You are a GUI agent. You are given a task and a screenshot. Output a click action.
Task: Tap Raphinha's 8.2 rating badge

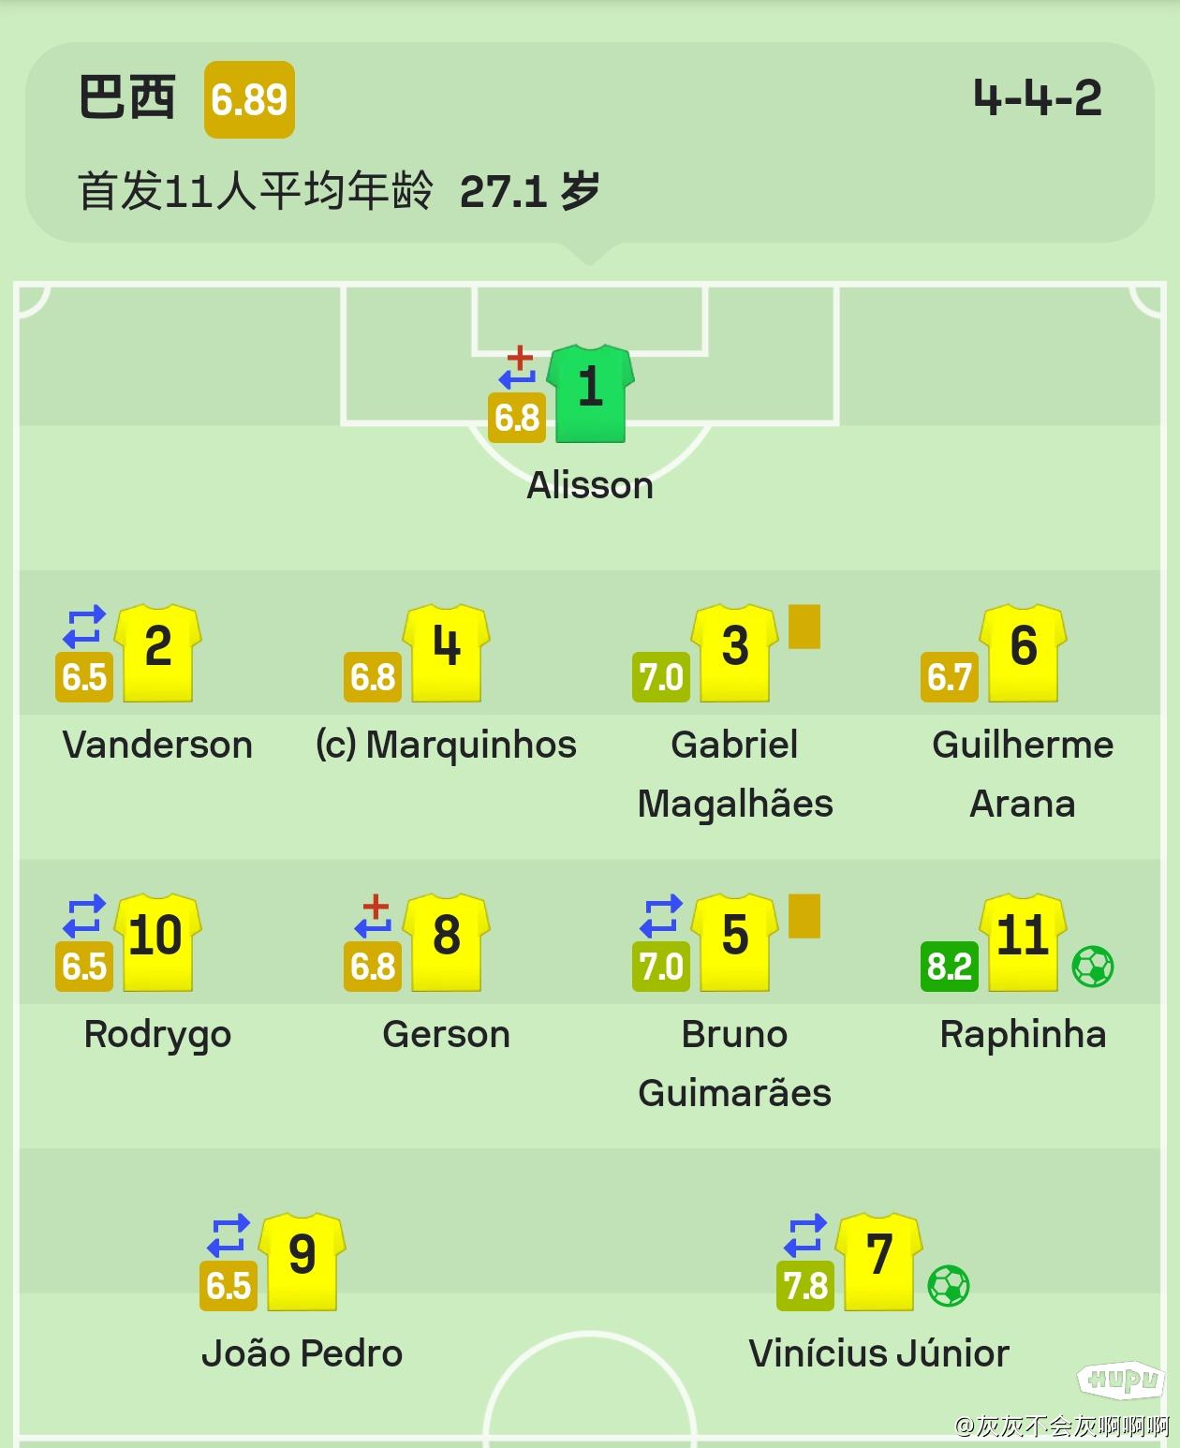(x=949, y=966)
